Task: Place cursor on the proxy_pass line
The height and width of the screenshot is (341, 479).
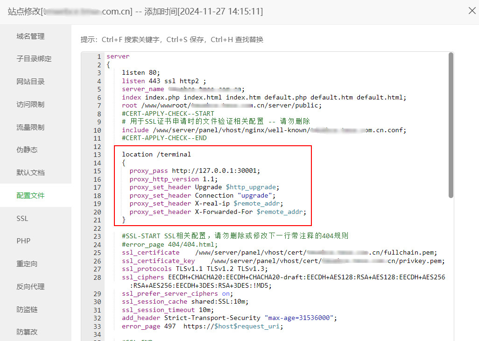Action: click(195, 171)
